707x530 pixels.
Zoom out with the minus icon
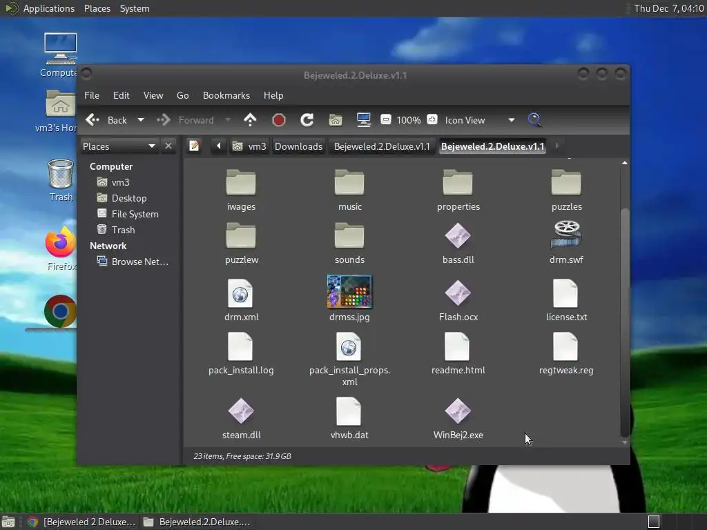(x=385, y=120)
